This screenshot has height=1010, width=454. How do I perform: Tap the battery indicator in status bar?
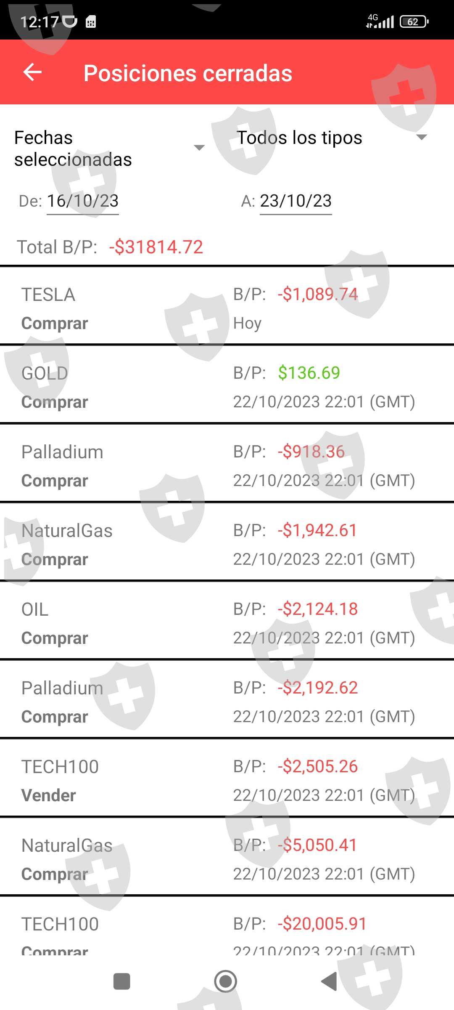click(x=414, y=21)
